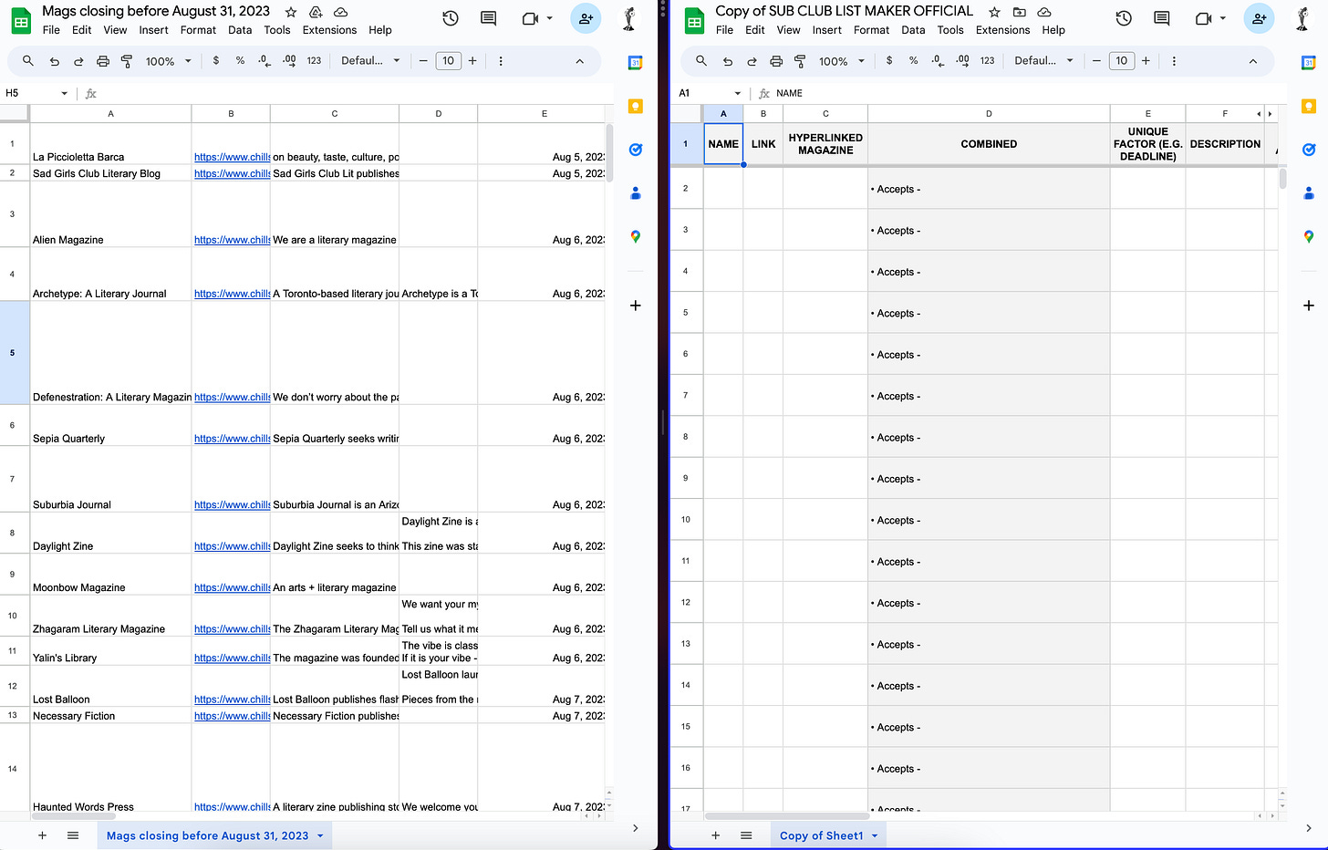
Task: Open the name box dropdown showing H5
Action: (x=64, y=93)
